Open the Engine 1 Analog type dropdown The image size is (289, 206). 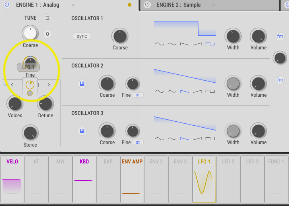(73, 5)
